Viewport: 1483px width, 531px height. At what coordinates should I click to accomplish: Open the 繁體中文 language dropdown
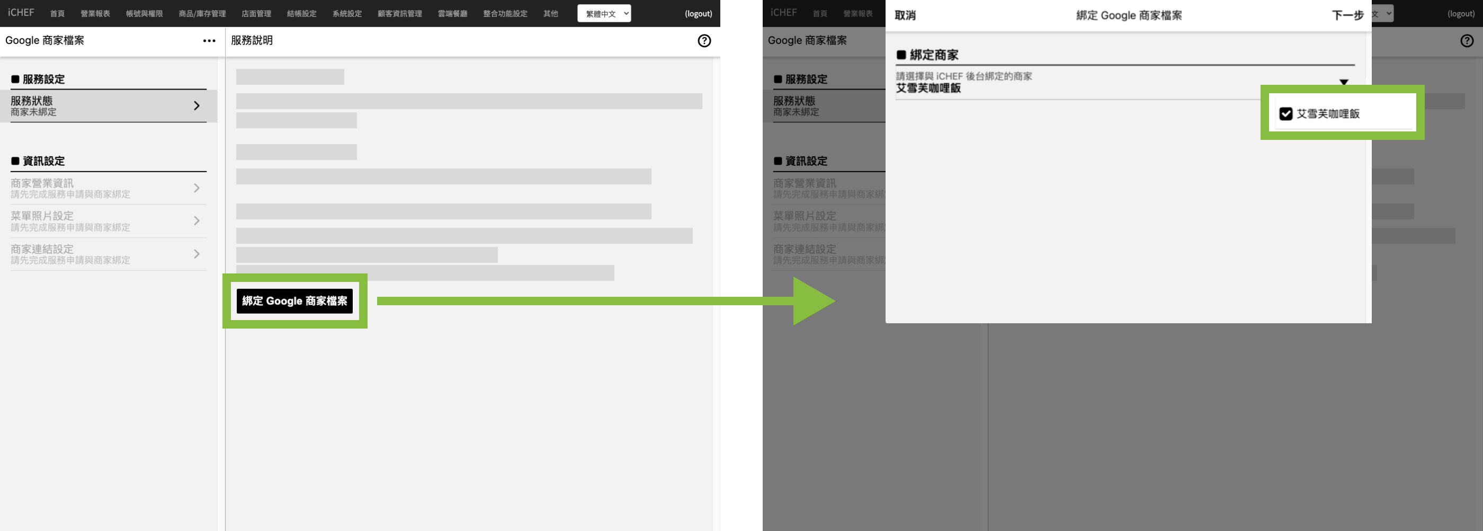coord(604,14)
